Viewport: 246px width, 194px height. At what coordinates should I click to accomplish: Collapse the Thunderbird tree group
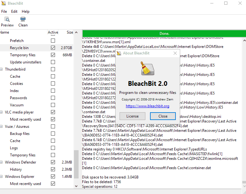[1, 69]
